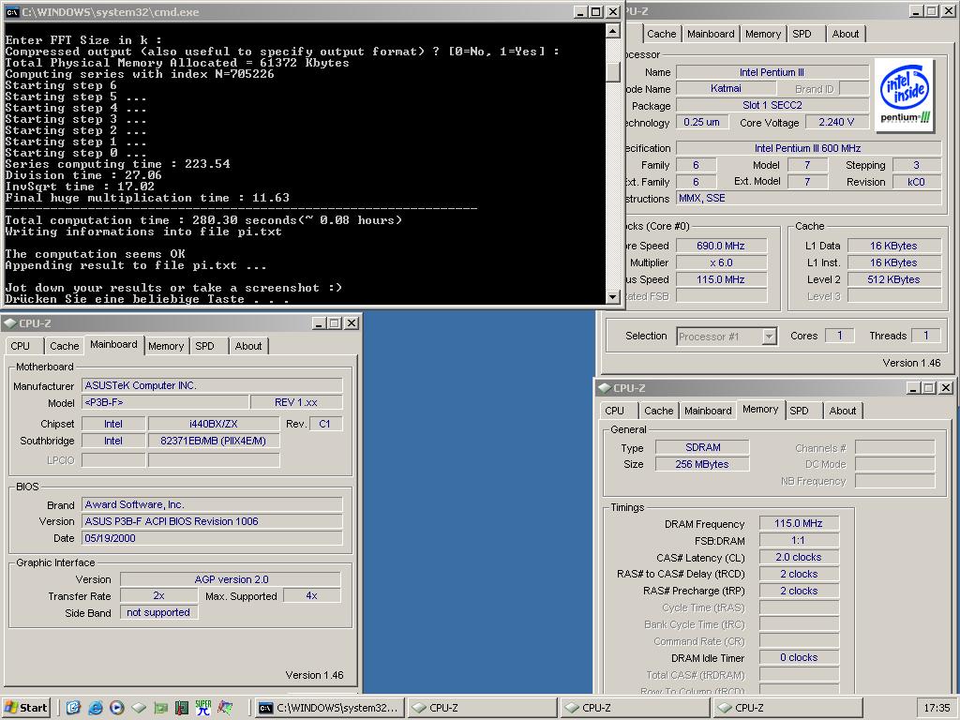
Task: Open About tab in the Memory CPU-Z window
Action: [x=843, y=411]
